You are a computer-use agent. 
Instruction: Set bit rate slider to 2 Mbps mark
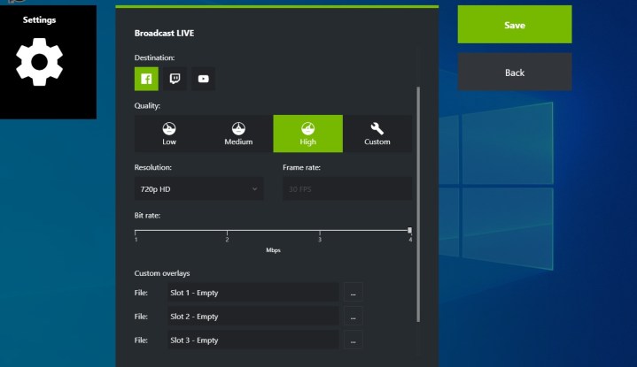[x=228, y=231]
